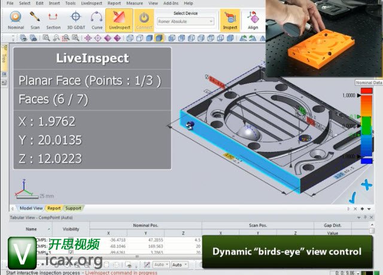Switch to the Support tab
Viewport: 383px width, 275px height.
73,208
